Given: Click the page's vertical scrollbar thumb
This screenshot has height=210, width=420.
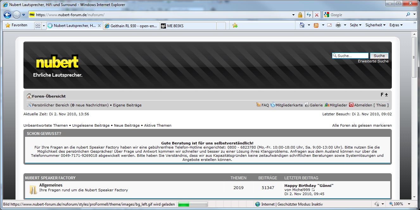Looking at the screenshot, I should (414, 57).
